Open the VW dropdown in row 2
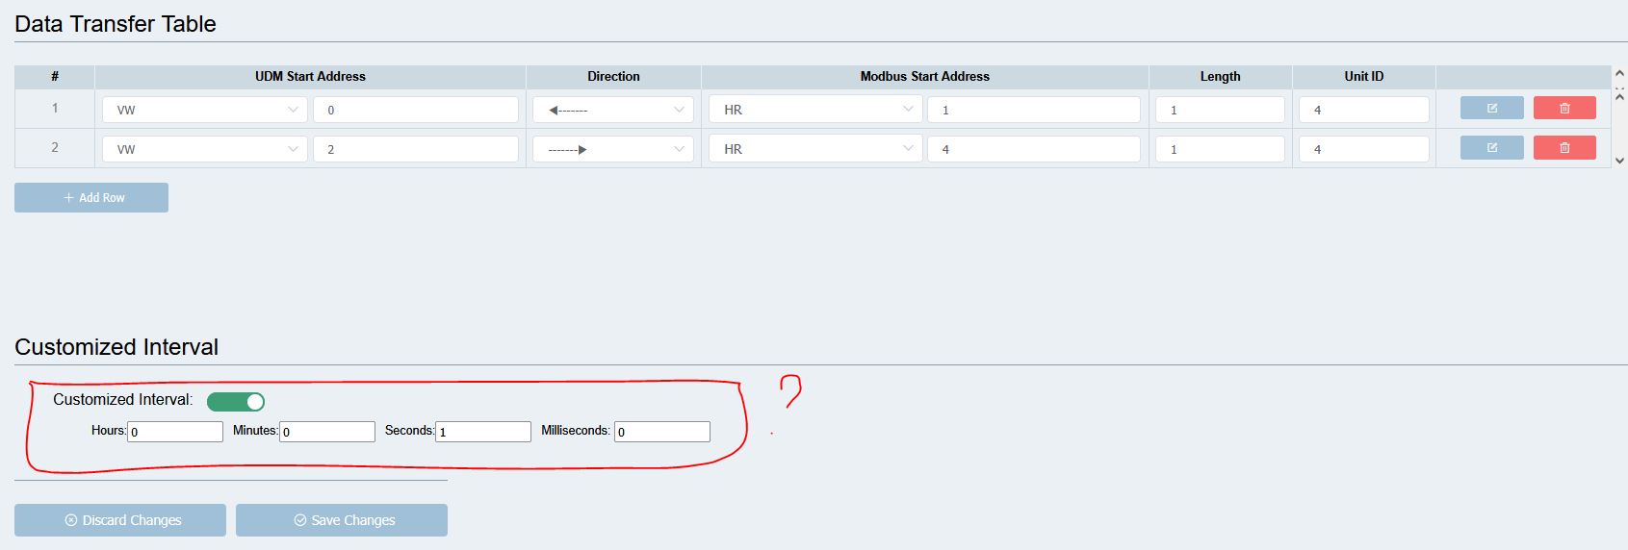Image resolution: width=1628 pixels, height=550 pixels. (205, 149)
